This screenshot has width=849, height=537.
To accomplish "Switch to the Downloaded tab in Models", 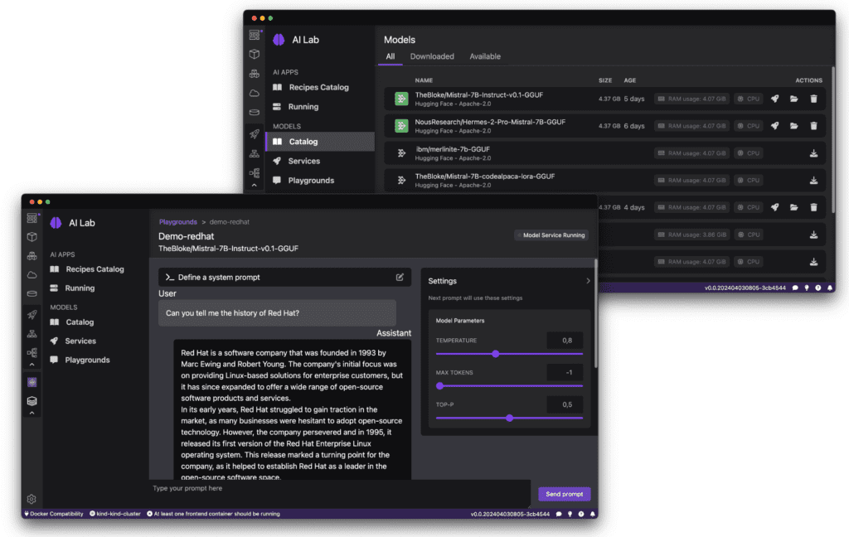I will click(431, 56).
